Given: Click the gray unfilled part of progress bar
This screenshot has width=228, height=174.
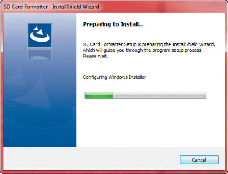Looking at the screenshot, I should coord(160,95).
